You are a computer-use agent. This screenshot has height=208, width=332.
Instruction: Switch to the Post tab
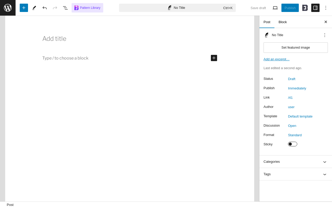tap(267, 22)
